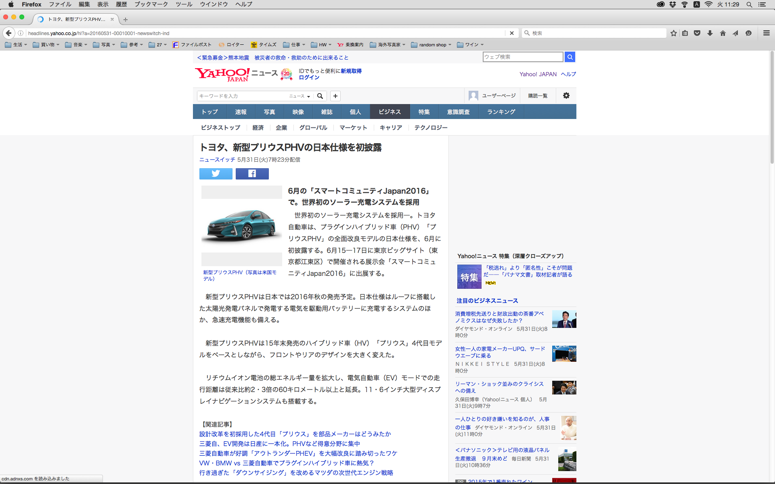Bookmark this page with star icon

pos(673,33)
